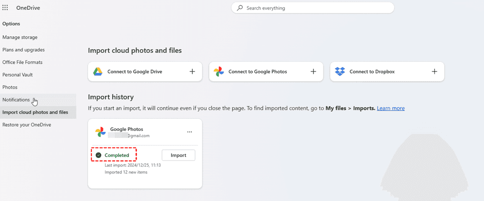Click plus icon for Google Drive
This screenshot has width=484, height=201.
coord(192,72)
